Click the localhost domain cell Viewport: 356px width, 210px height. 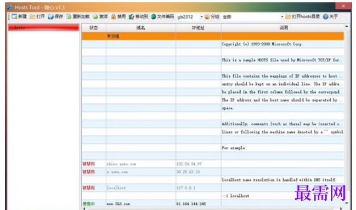(140, 188)
